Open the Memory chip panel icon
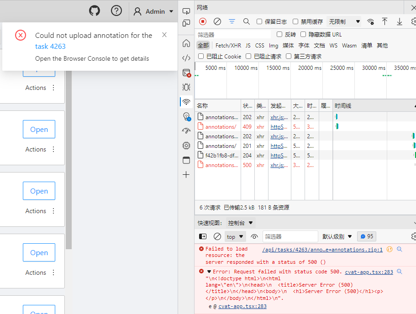Viewport: 416px width, 314px height. (x=186, y=145)
